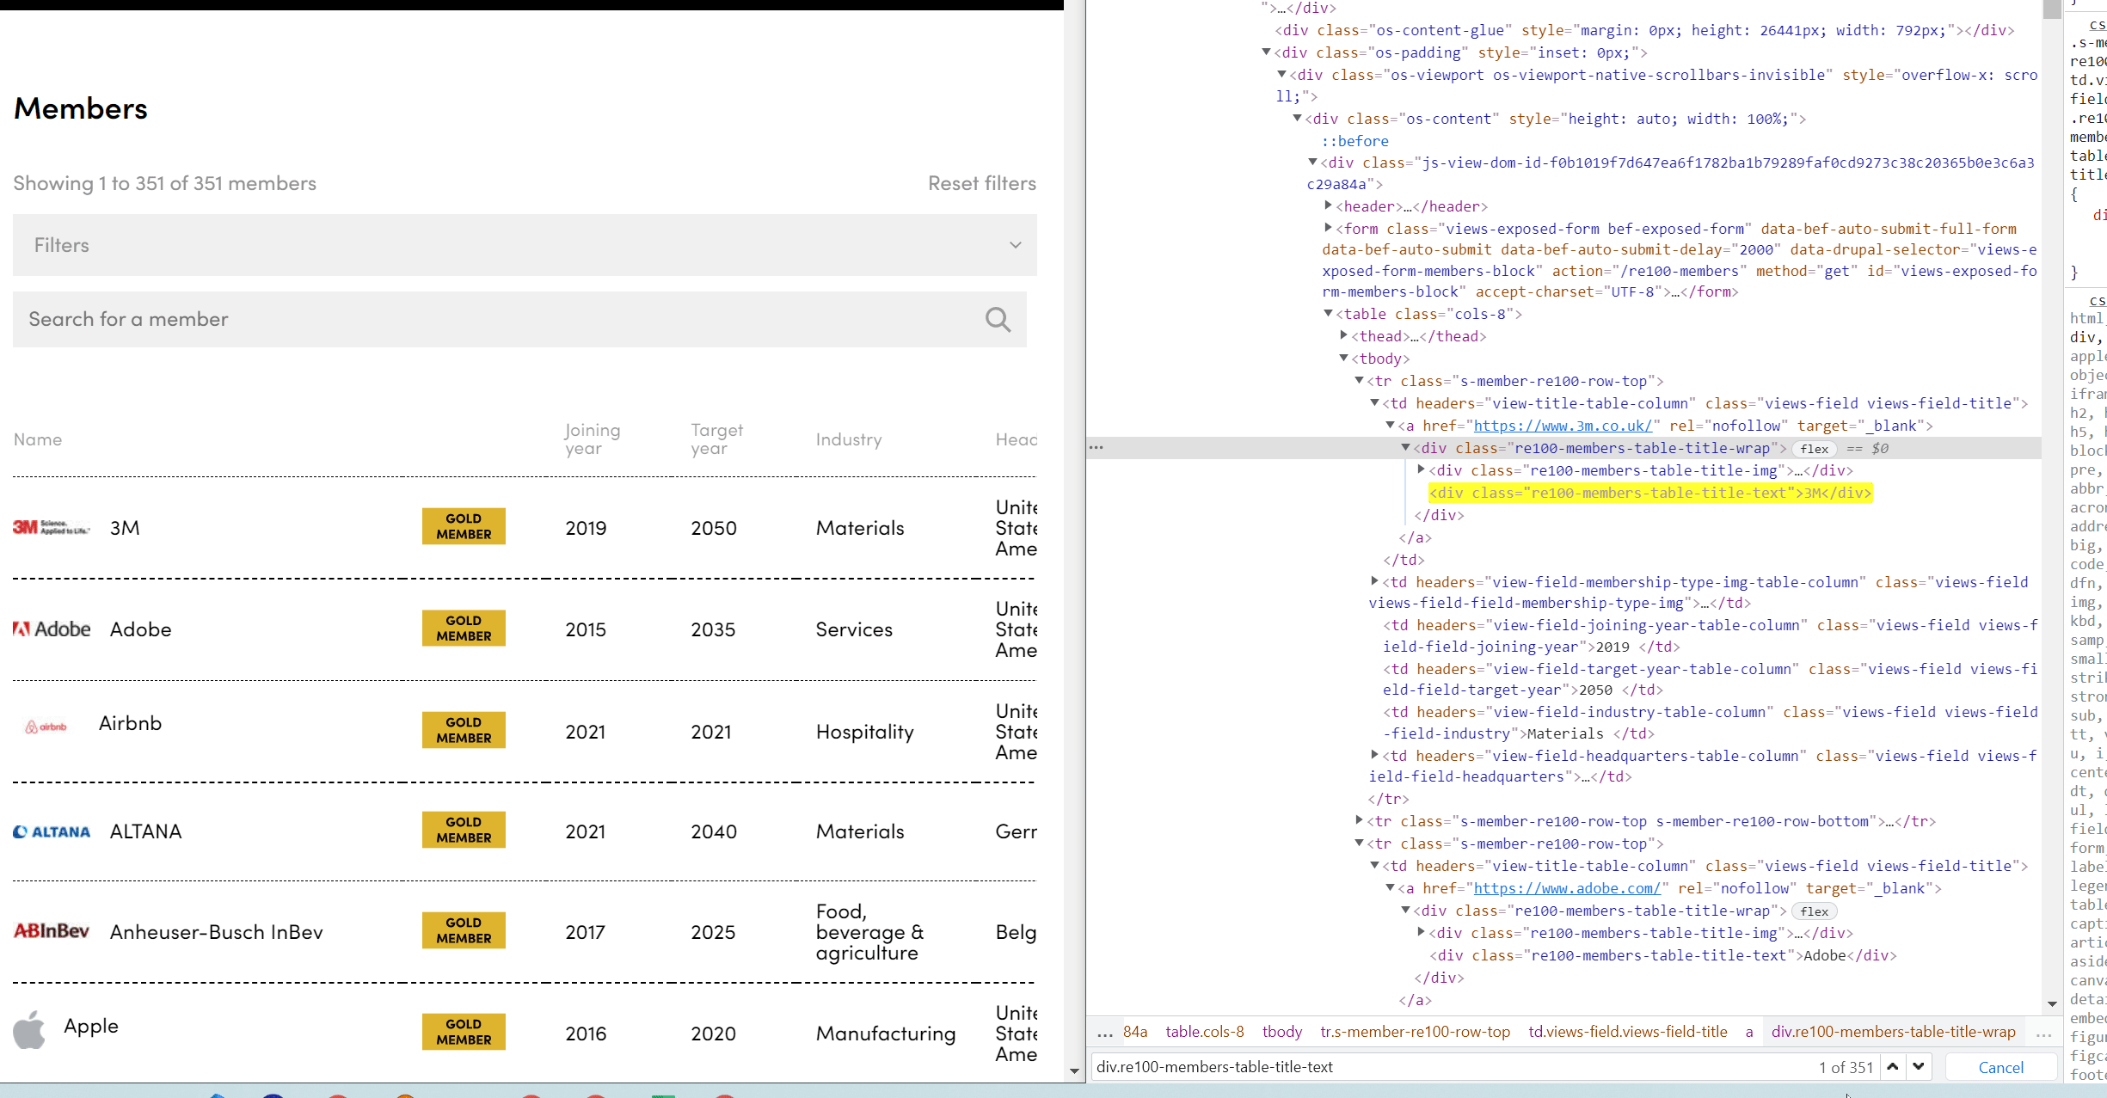Click the member search magnifier icon

coord(998,320)
